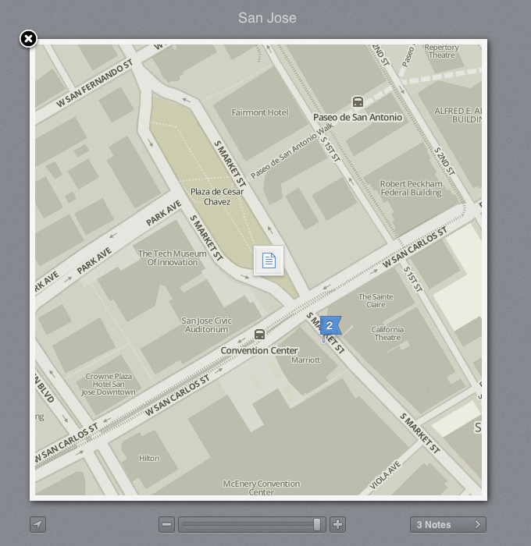Viewport: 531px width, 546px height.
Task: Click the California Theatre label
Action: (387, 333)
